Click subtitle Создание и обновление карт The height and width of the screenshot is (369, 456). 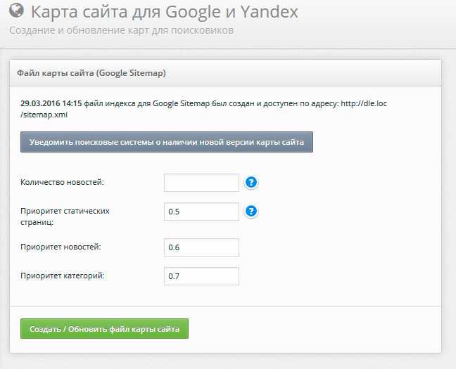pos(121,30)
